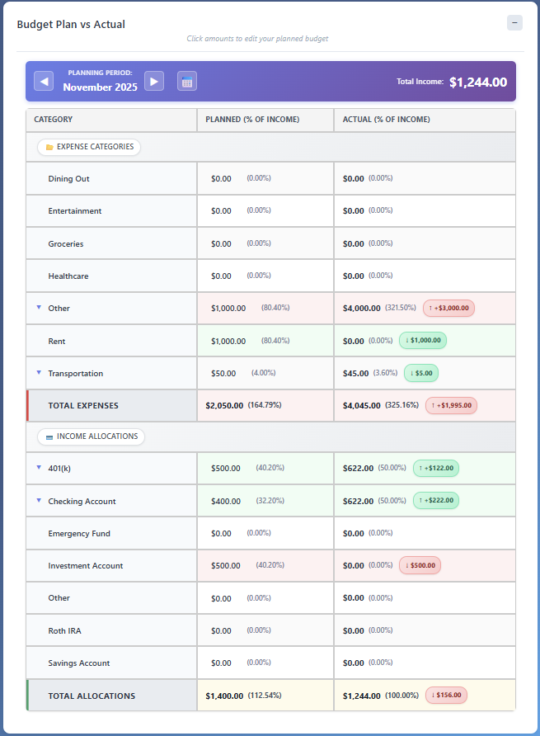540x736 pixels.
Task: Click the folder icon on Expense Categories badge
Action: 49,146
